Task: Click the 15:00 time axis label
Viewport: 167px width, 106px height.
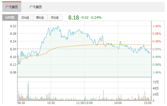Action: pyautogui.click(x=148, y=103)
